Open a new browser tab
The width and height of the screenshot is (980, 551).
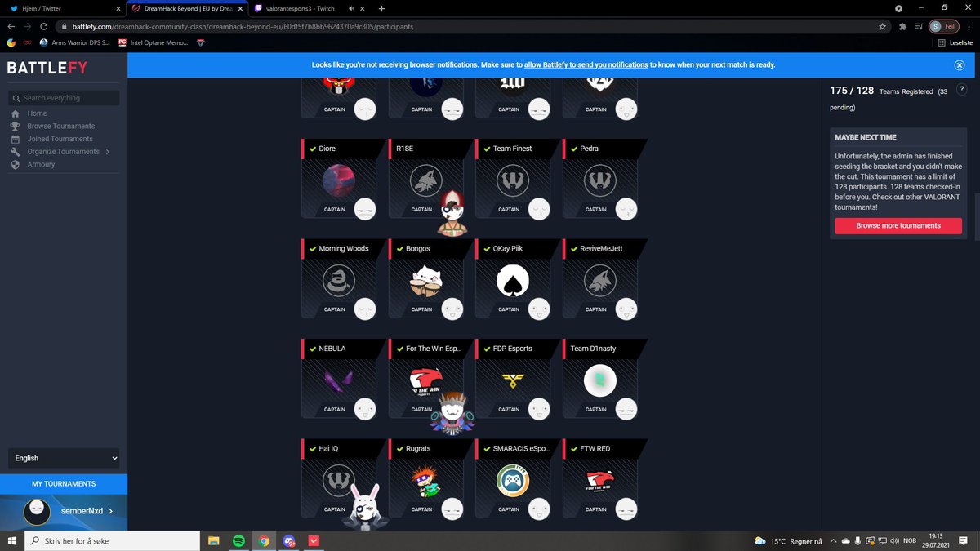[x=383, y=8]
